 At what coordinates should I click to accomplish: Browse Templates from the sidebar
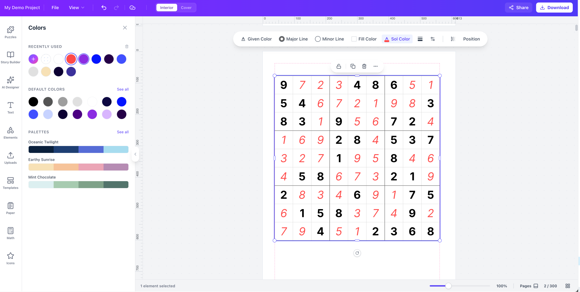click(x=10, y=183)
